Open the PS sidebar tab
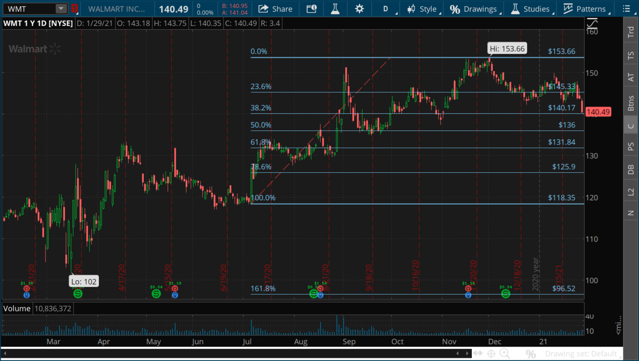 click(631, 146)
